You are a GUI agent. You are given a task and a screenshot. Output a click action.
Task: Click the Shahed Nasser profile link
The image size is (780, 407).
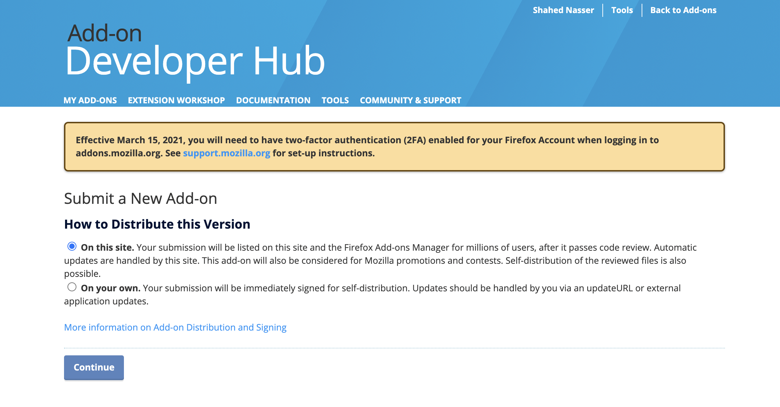click(x=564, y=10)
